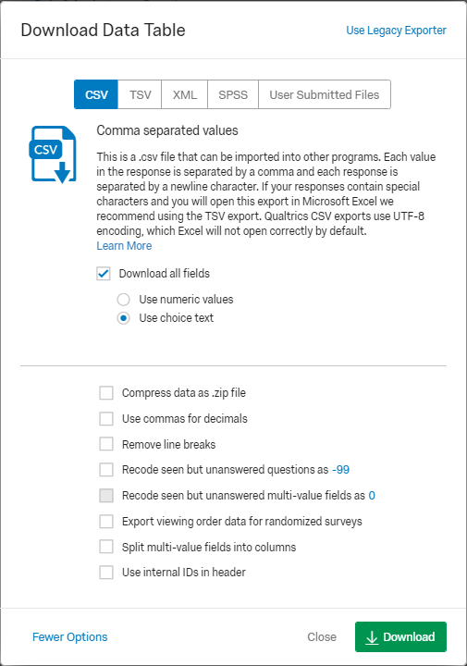
Task: Select the CSV format tab
Action: (96, 94)
